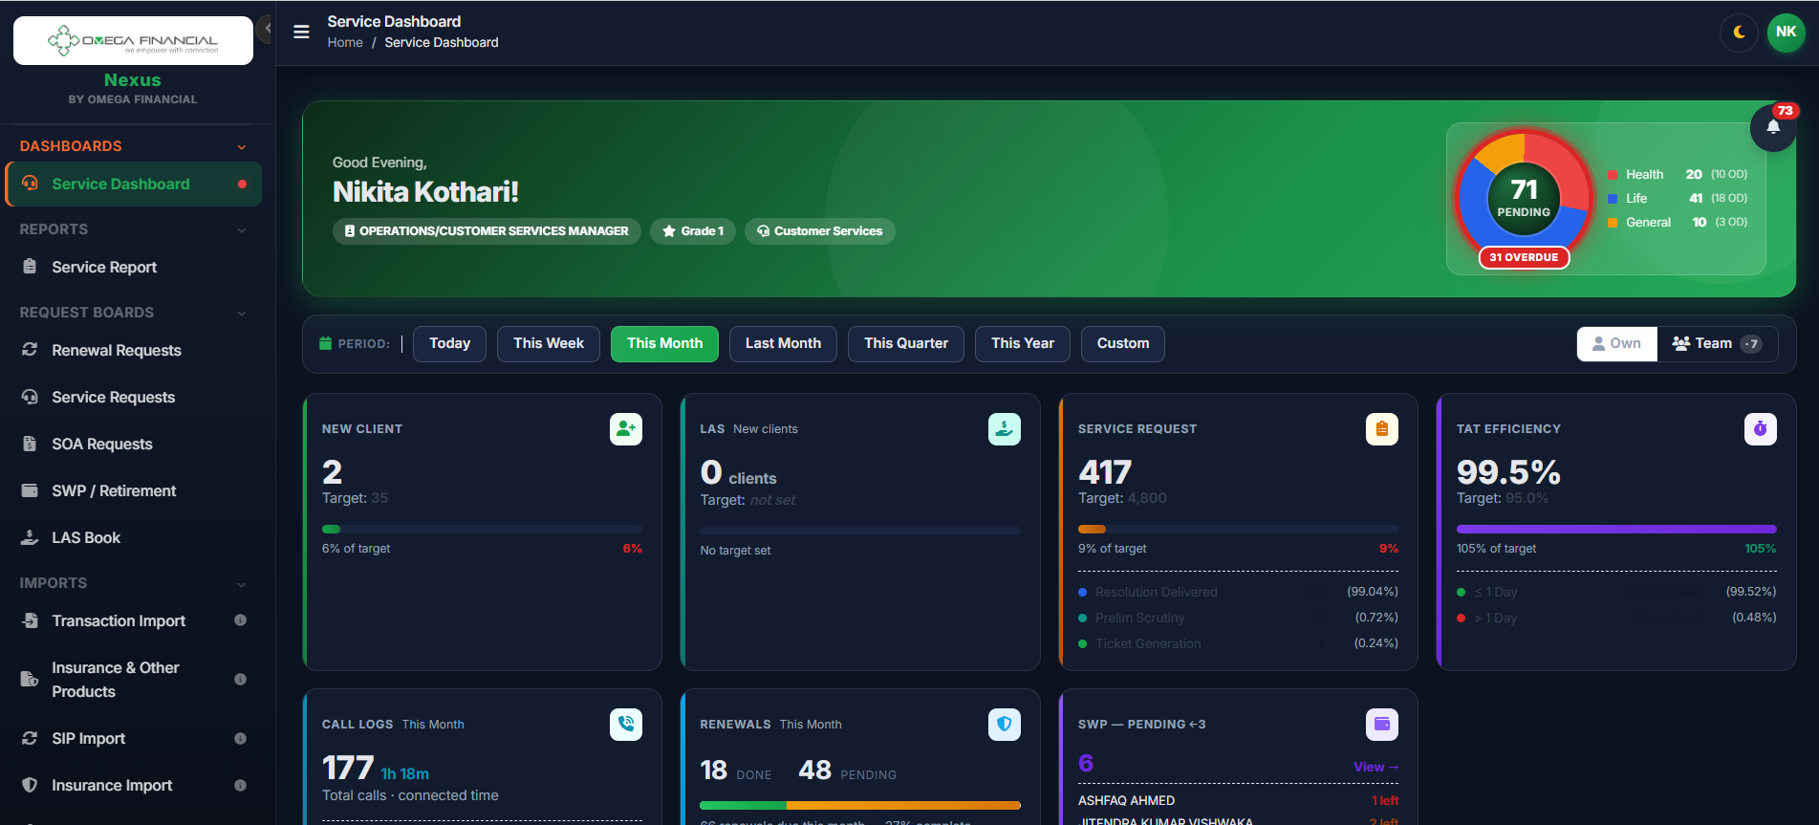The height and width of the screenshot is (825, 1819).
Task: Click the Grade 1 badge
Action: (693, 231)
